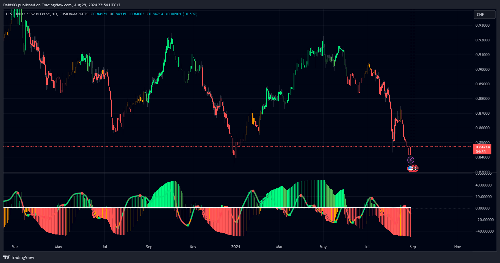Image resolution: width=500 pixels, height=263 pixels.
Task: Click the 40.00000 indicator scale label
Action: pos(484,185)
